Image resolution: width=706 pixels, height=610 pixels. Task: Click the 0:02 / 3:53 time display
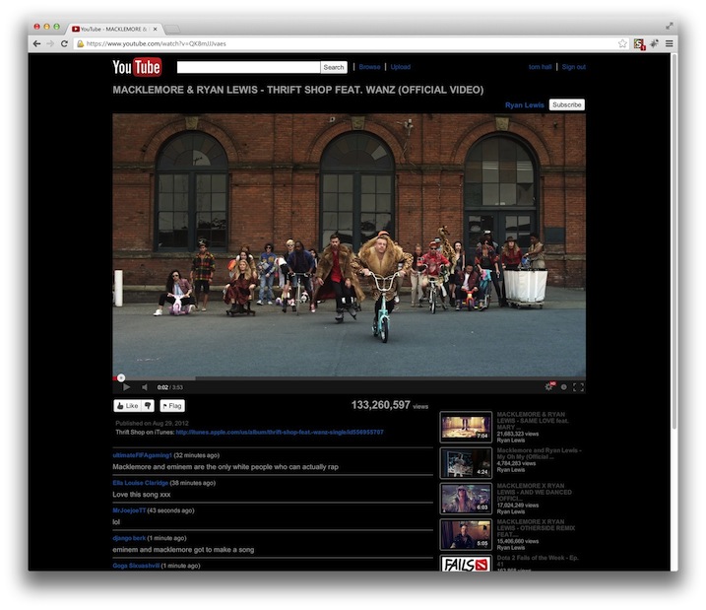[x=169, y=387]
